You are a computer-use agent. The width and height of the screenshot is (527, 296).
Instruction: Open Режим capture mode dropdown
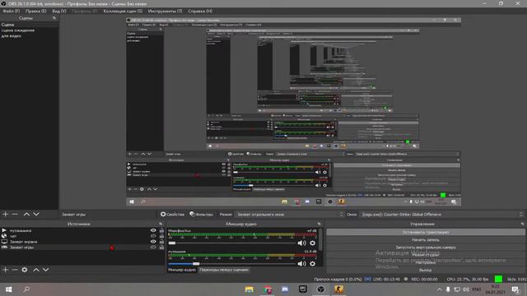(x=290, y=214)
